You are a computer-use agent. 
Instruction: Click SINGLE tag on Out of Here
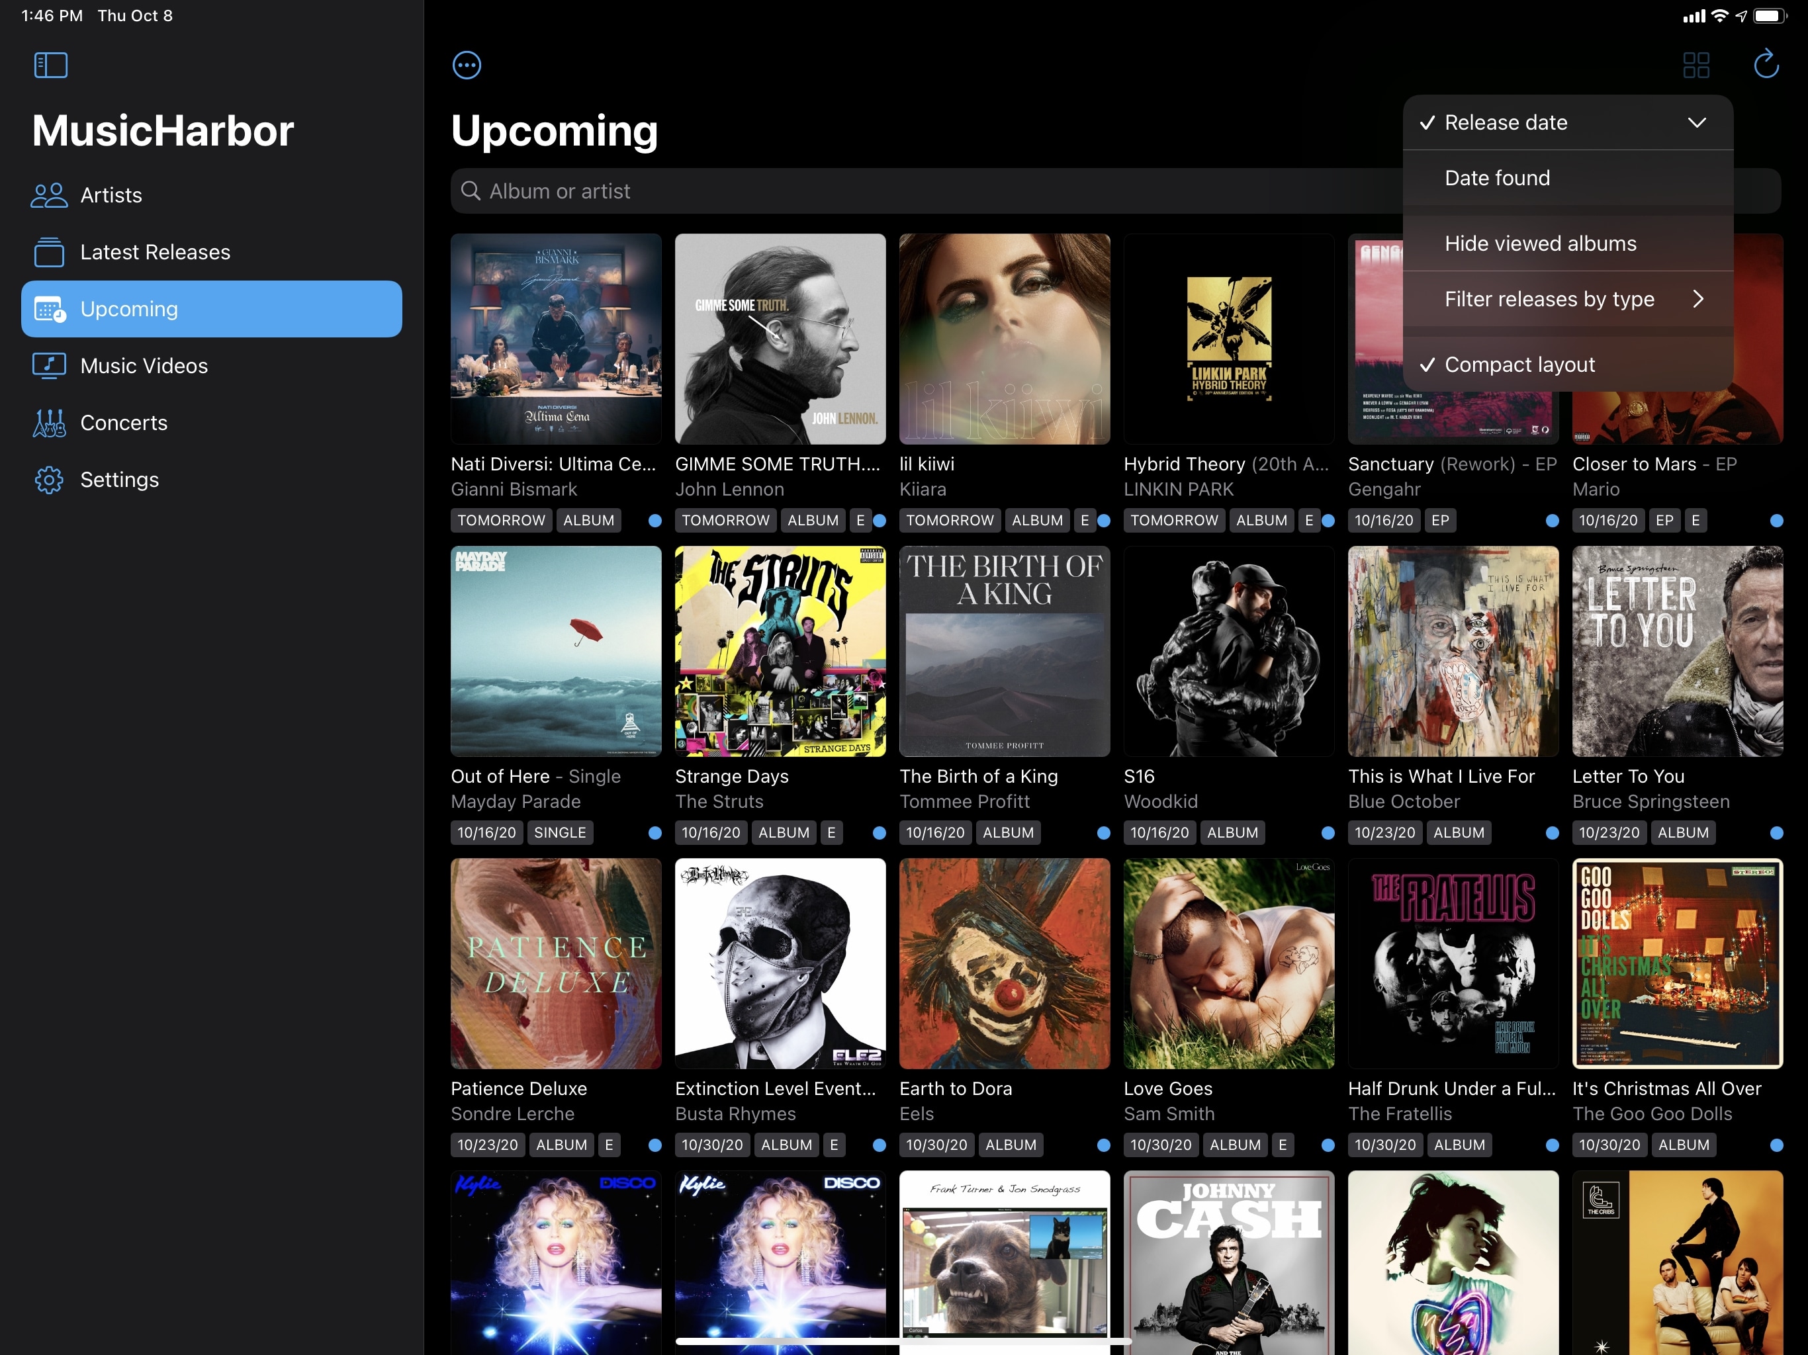pos(560,833)
